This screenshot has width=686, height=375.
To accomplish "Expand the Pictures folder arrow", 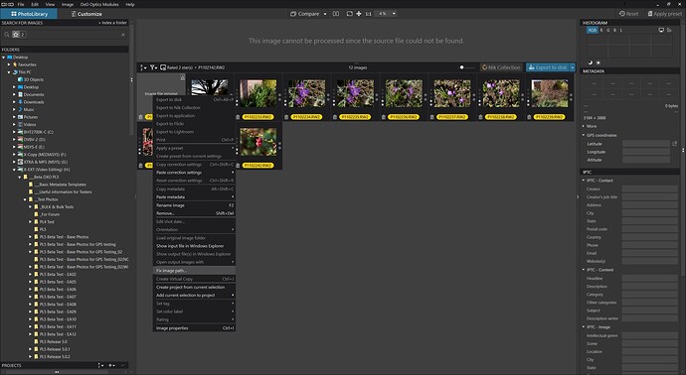I will tap(14, 117).
